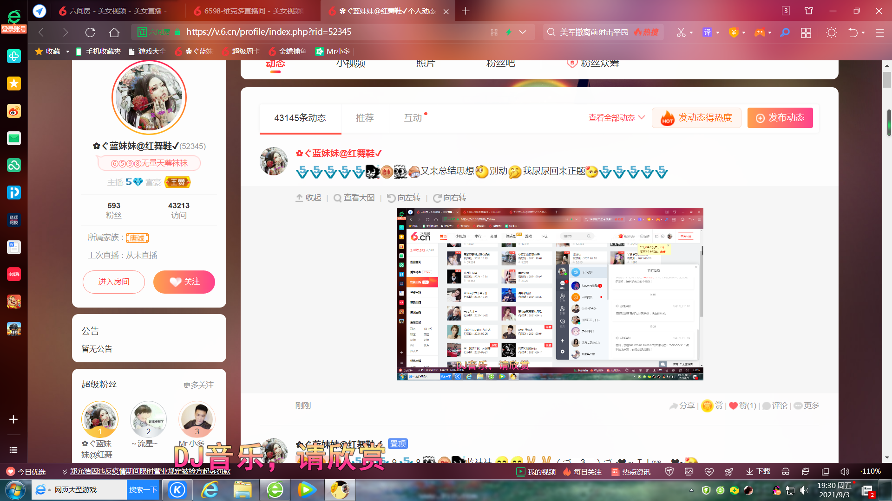Click the page vertical scrollbar thumb

[887, 80]
